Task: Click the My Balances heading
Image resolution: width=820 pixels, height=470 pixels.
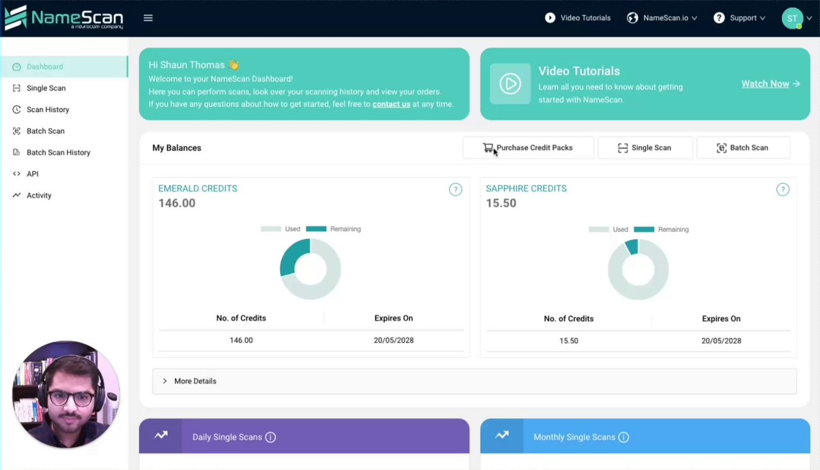Action: coord(177,148)
